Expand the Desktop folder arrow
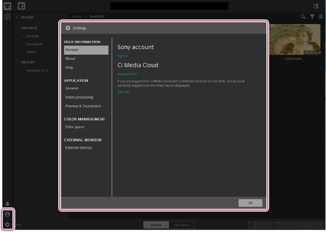 coord(22,36)
